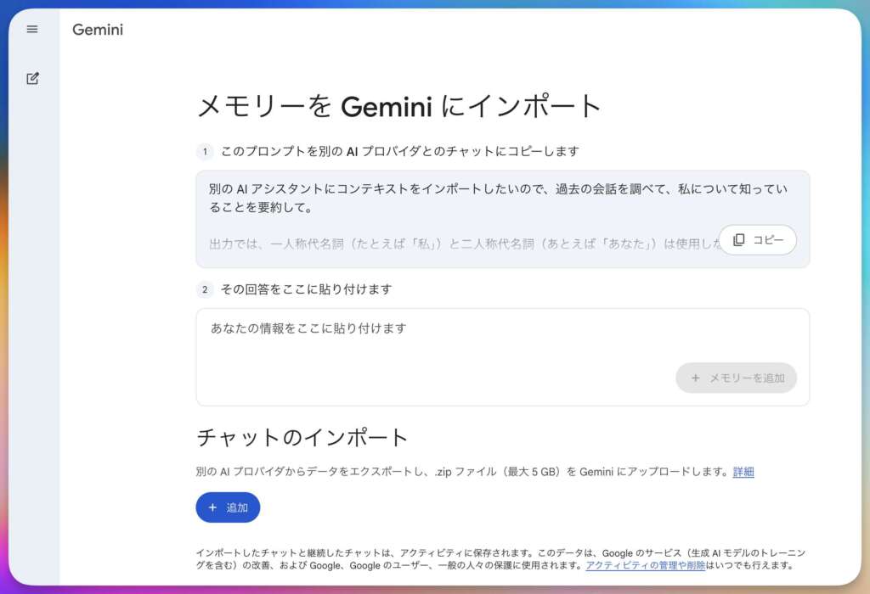The width and height of the screenshot is (870, 594).
Task: Click the faded 出力では prompt line
Action: click(x=459, y=244)
